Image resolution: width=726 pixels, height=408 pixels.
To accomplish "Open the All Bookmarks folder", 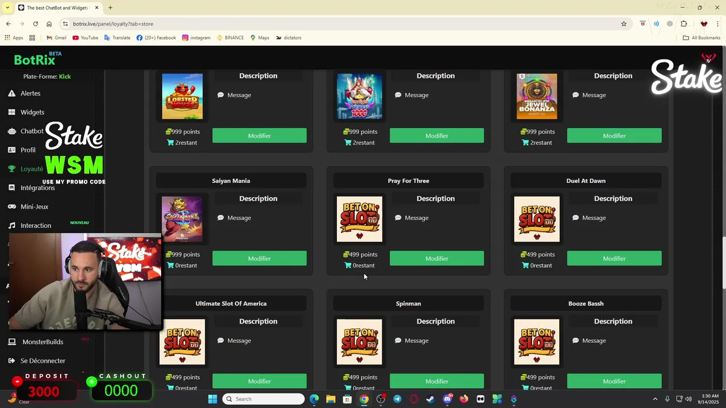I will 702,38.
